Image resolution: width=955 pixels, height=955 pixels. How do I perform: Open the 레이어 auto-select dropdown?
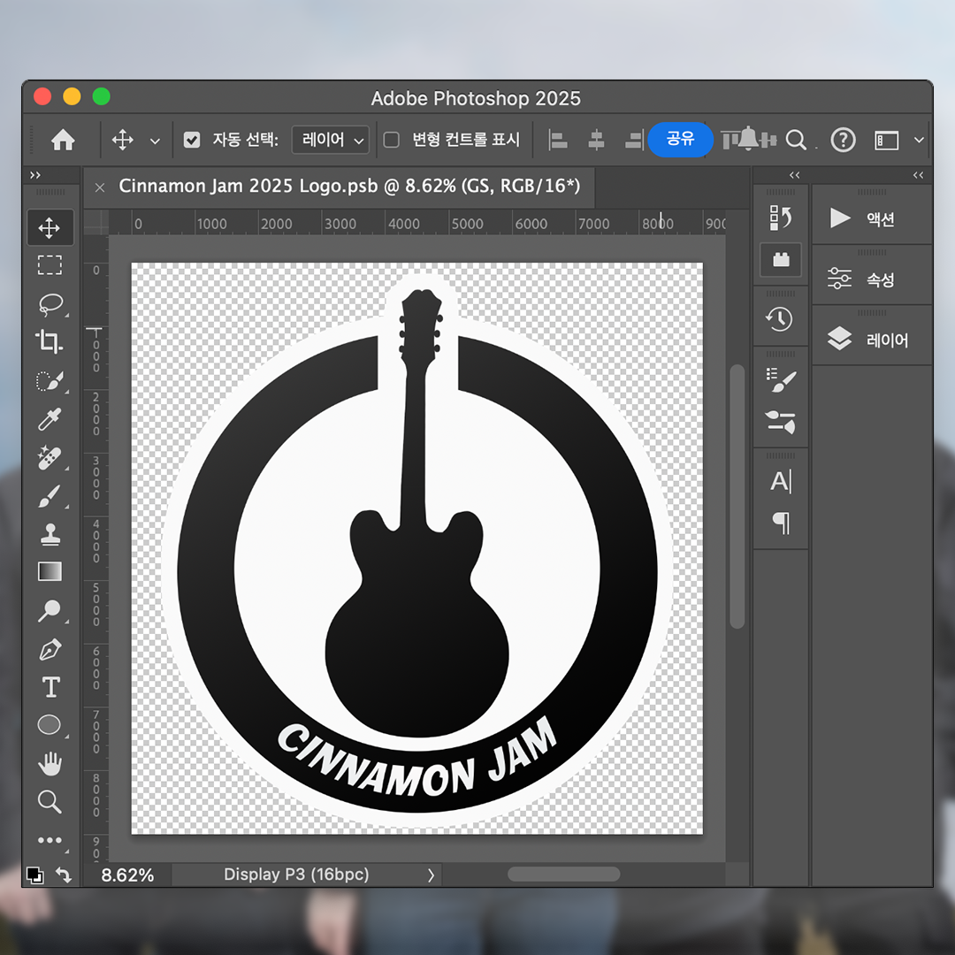pos(331,140)
